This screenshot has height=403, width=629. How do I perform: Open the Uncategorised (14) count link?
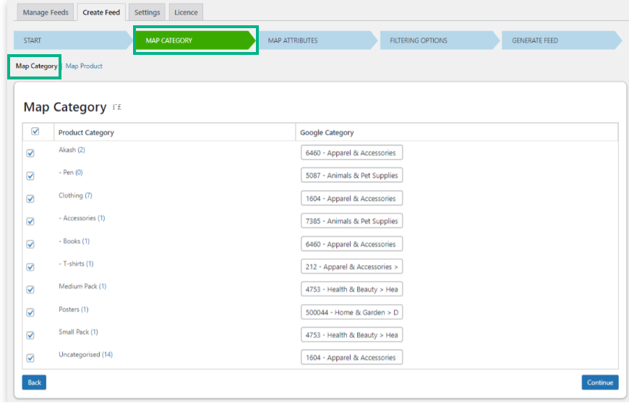click(107, 355)
